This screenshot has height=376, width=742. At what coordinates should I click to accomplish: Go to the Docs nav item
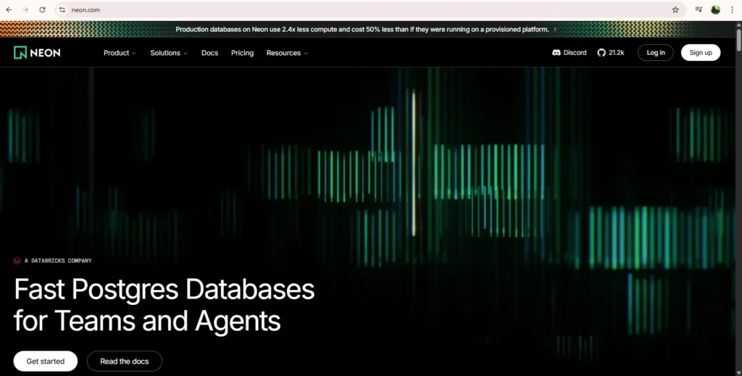pos(209,53)
